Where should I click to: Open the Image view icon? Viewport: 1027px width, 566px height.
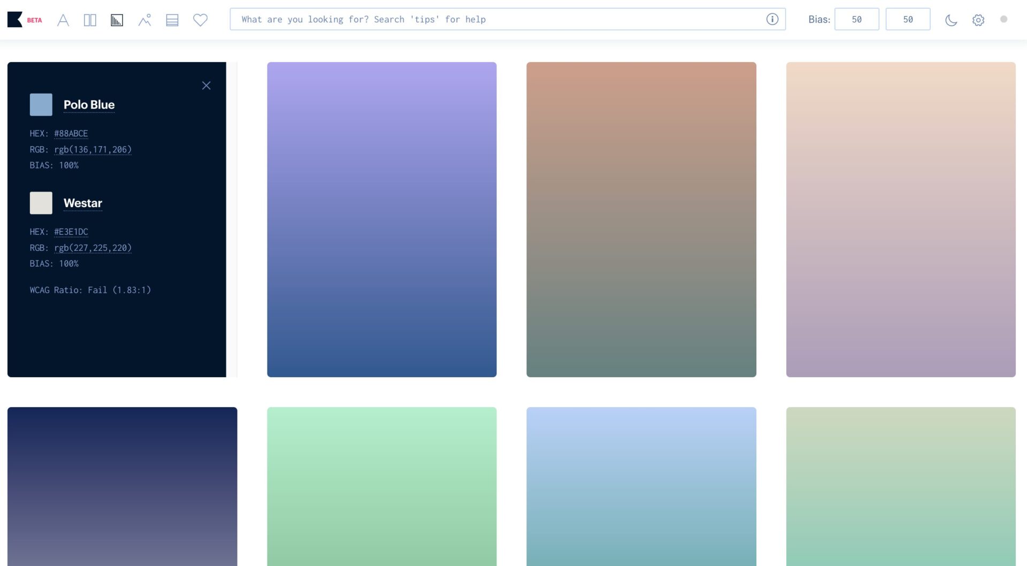[x=144, y=20]
